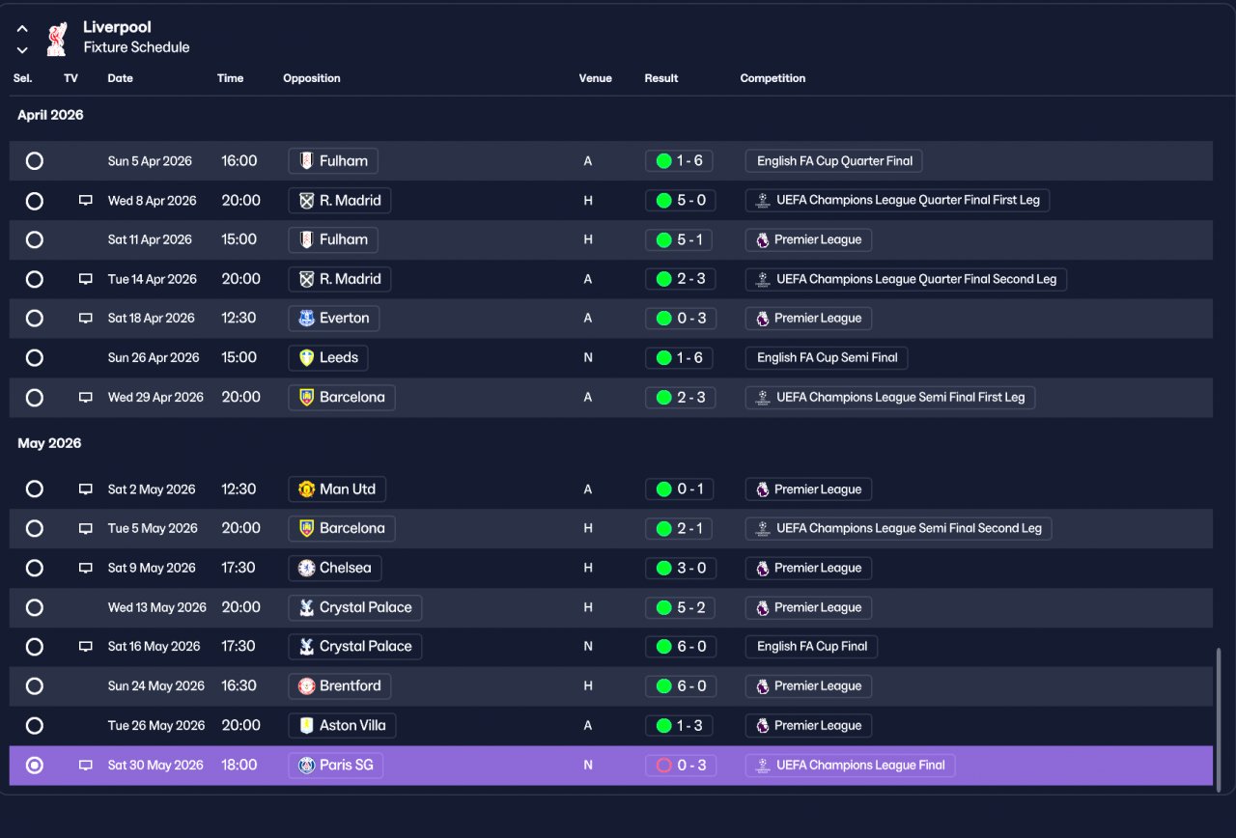This screenshot has height=838, width=1236.
Task: Click TV icon for Man Utd match row
Action: pos(86,489)
